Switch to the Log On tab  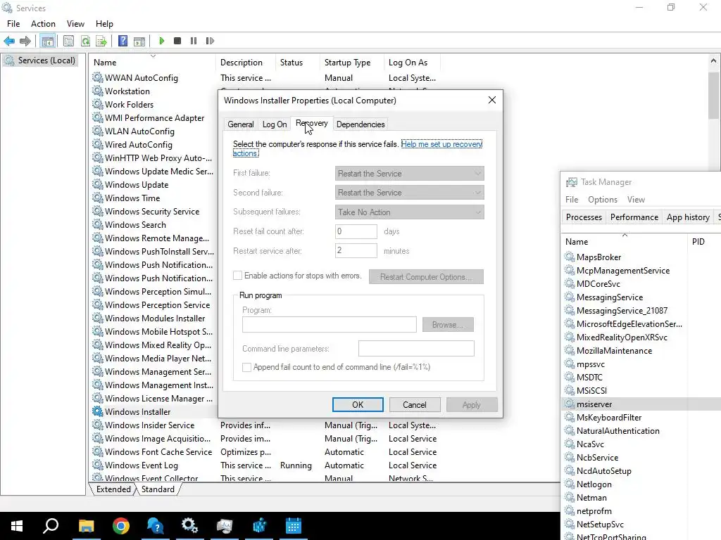click(x=275, y=124)
